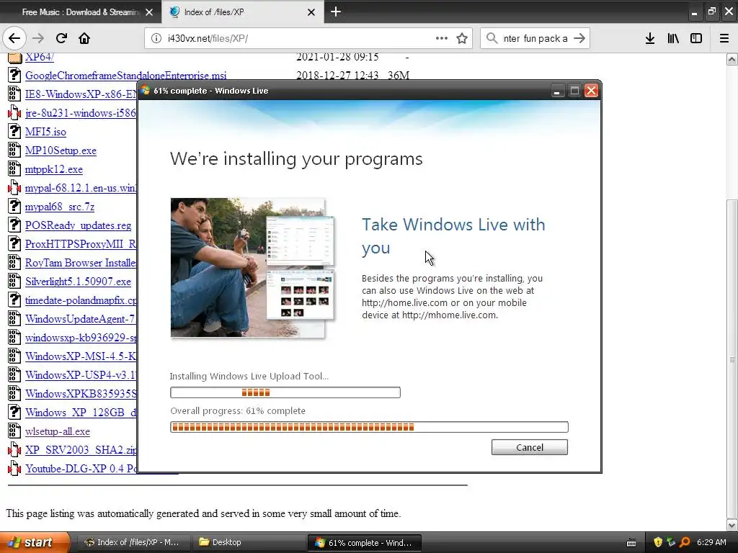Minimize the Windows Live installer window

[x=557, y=90]
